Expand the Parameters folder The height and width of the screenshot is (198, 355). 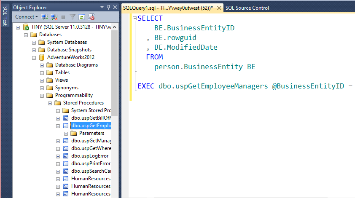(66, 134)
